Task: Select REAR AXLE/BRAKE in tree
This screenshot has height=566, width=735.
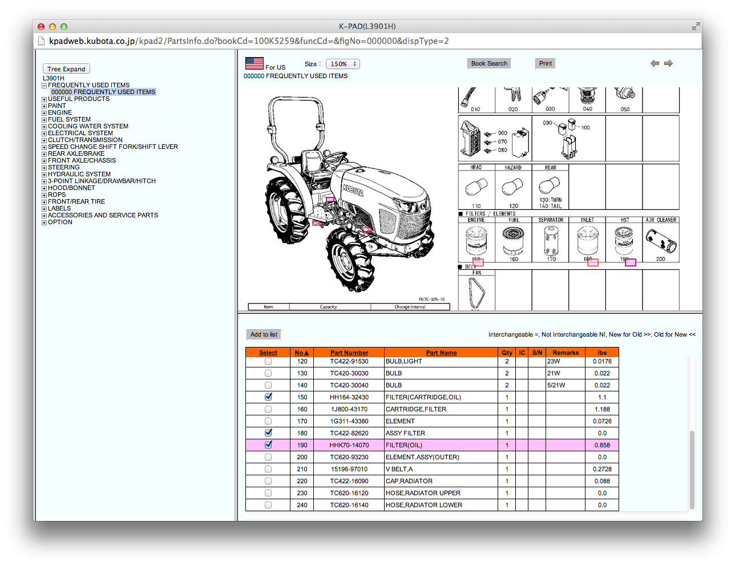Action: (x=76, y=153)
